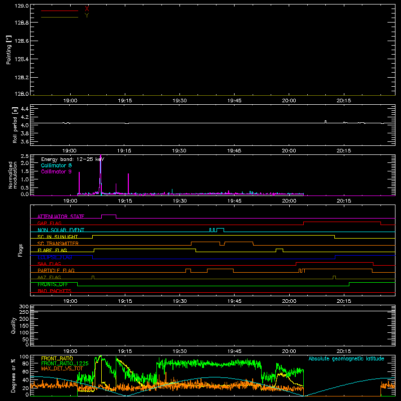This screenshot has width=401, height=401.
Task: Click the AAZ_FLAG label
Action: [49, 278]
